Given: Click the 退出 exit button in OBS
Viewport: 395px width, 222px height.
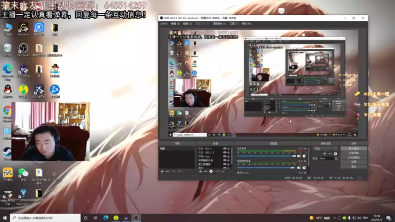Looking at the screenshot, I should 354,167.
